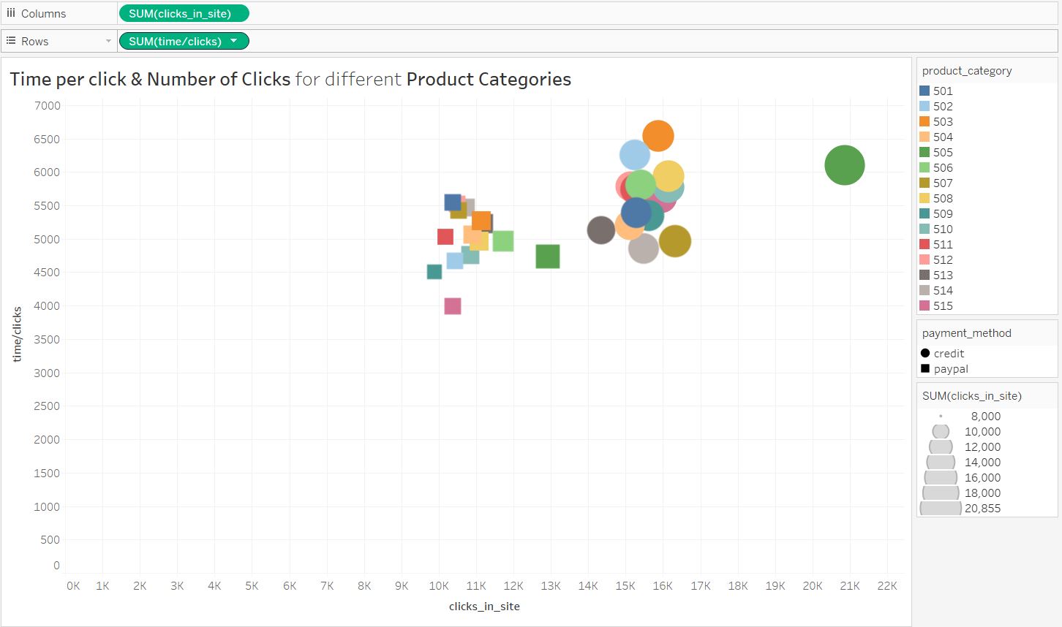Click the large green circle mark near 21K
1062x627 pixels.
(x=844, y=165)
